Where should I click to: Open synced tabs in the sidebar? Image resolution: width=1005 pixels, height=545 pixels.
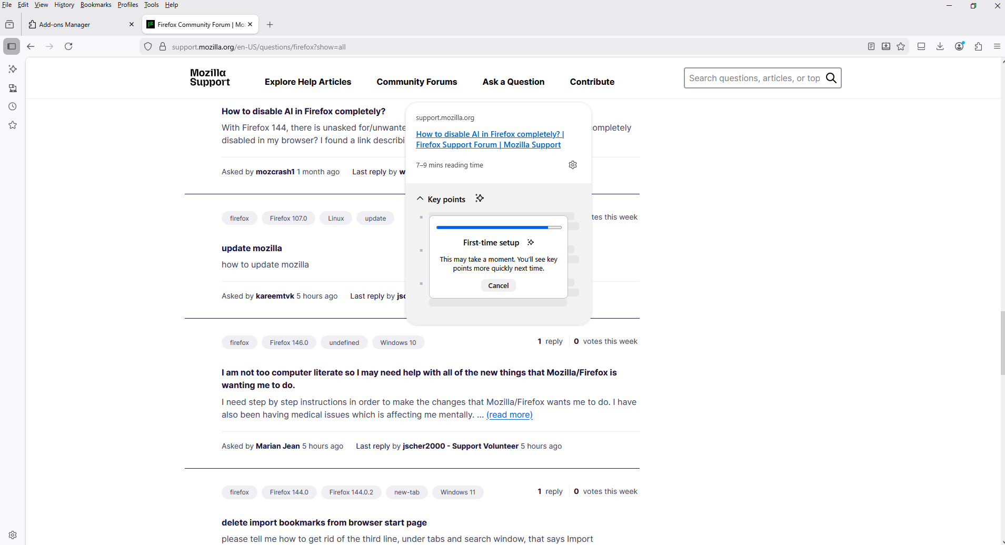pos(13,88)
